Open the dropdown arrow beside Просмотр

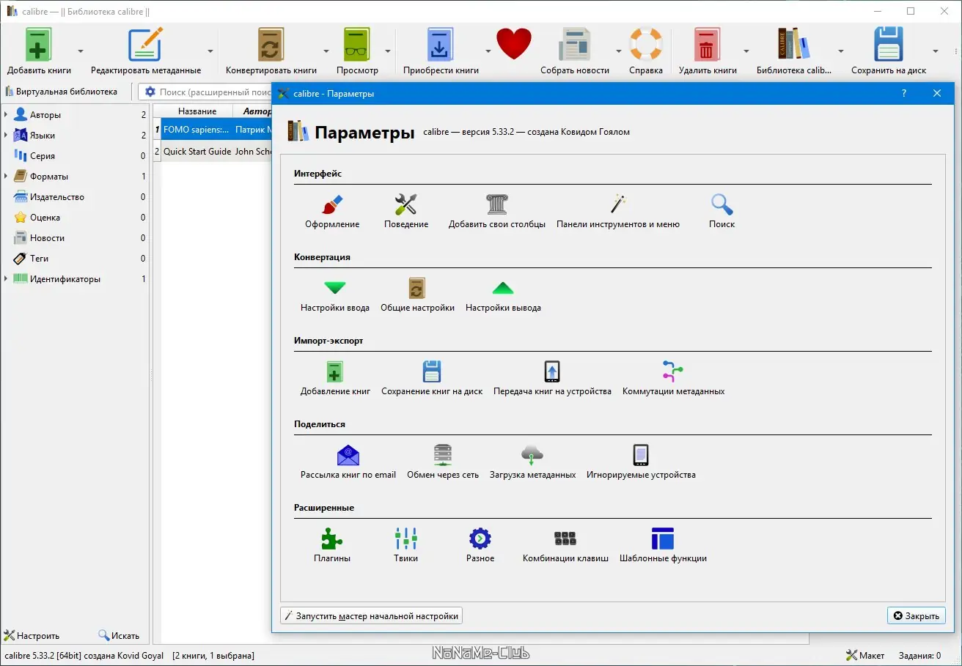pyautogui.click(x=388, y=51)
